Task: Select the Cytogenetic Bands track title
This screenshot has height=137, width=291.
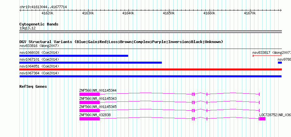Action: tap(39, 24)
